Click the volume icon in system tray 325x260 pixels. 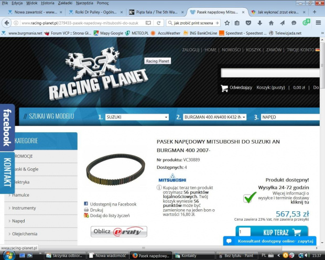(x=307, y=255)
